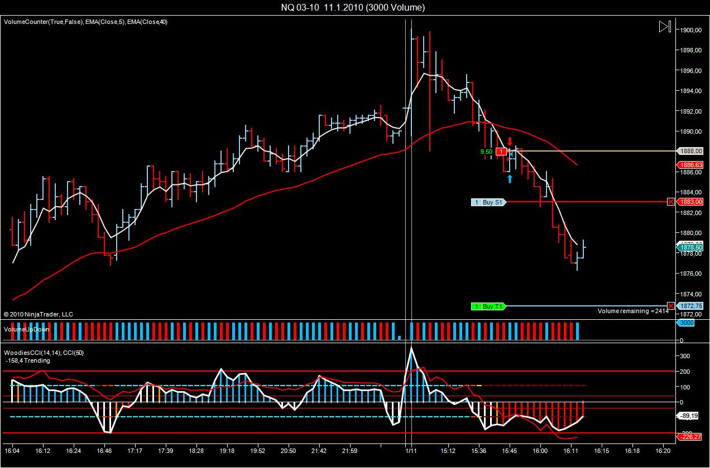Click the 15:45 time axis label

click(509, 450)
